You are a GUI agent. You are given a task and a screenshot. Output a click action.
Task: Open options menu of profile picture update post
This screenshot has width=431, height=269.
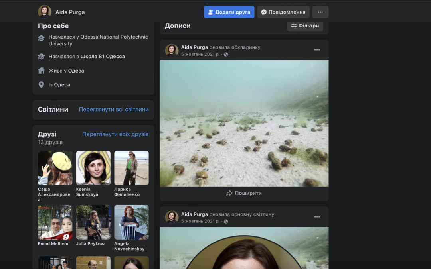coord(317,217)
